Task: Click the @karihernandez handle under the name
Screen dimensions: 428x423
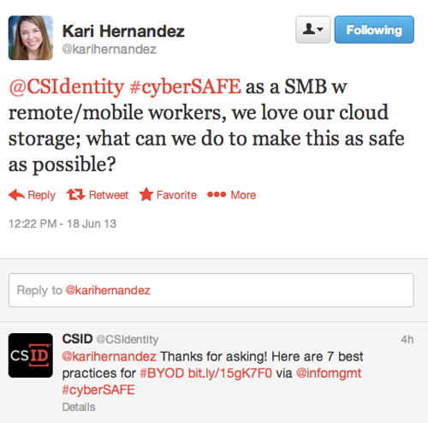Action: coord(110,50)
